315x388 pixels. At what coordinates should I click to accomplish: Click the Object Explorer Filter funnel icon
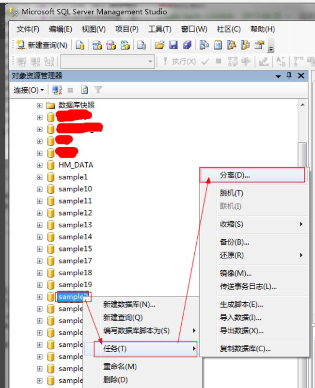pyautogui.click(x=98, y=90)
